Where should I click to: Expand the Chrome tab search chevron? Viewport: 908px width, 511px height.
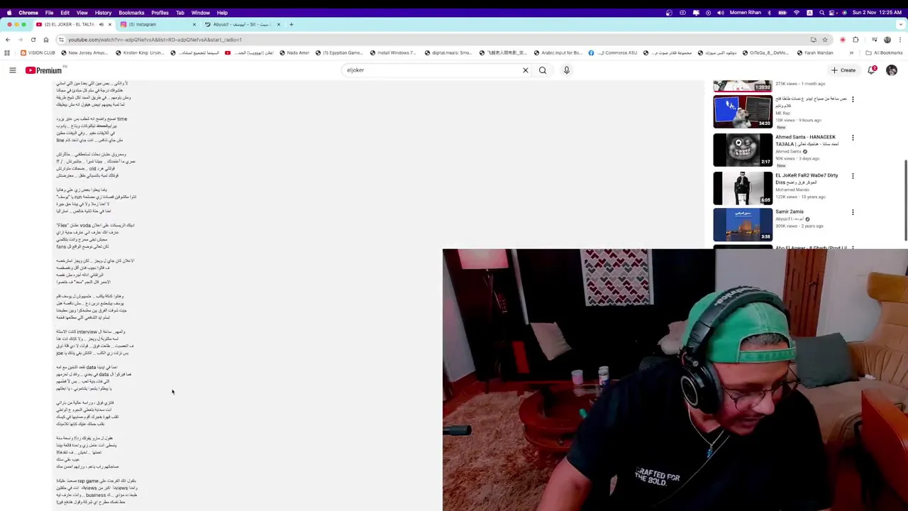click(x=900, y=24)
